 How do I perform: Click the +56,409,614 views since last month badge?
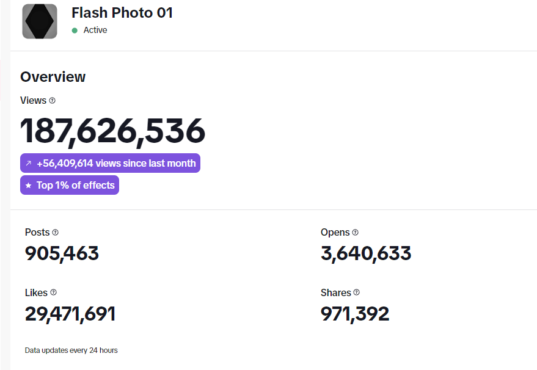coord(110,164)
